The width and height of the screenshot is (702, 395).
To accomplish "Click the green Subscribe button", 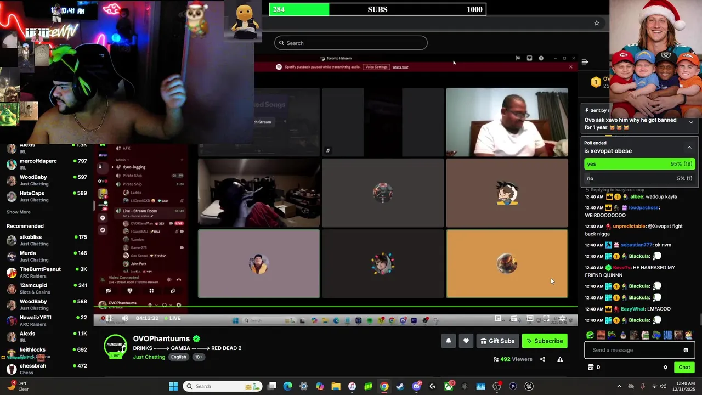I will tap(545, 341).
